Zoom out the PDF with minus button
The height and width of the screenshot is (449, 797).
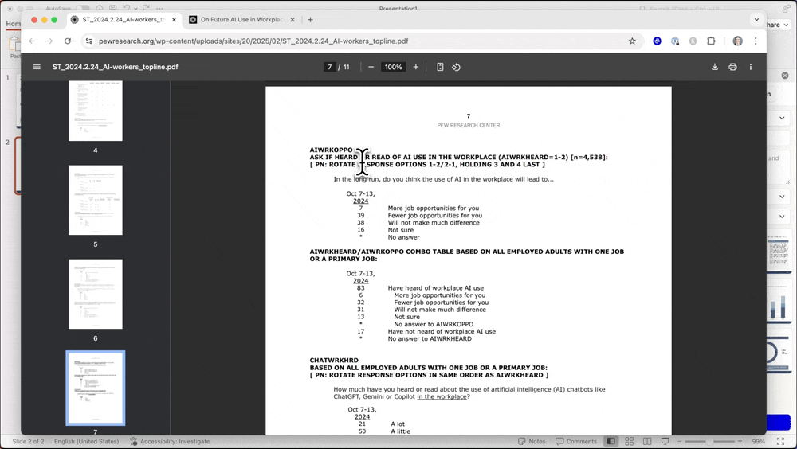pyautogui.click(x=371, y=67)
